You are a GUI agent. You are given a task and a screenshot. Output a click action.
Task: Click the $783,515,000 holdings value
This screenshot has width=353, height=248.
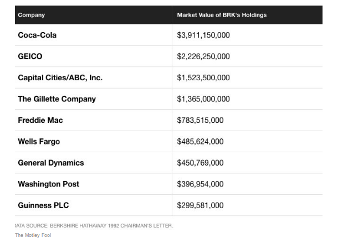coord(200,120)
